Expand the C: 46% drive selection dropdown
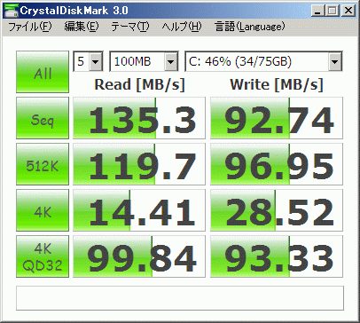This screenshot has width=360, height=323. tap(335, 61)
